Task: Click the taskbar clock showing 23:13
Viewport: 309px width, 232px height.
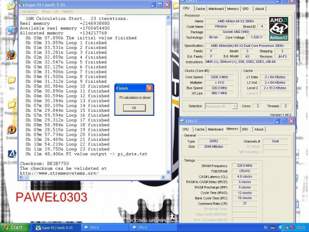Action: point(301,228)
